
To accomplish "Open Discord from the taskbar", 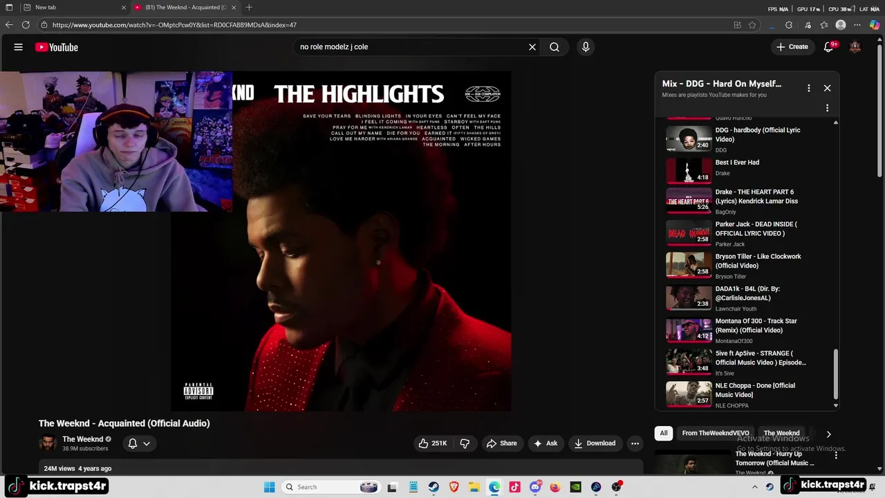I will tap(535, 487).
